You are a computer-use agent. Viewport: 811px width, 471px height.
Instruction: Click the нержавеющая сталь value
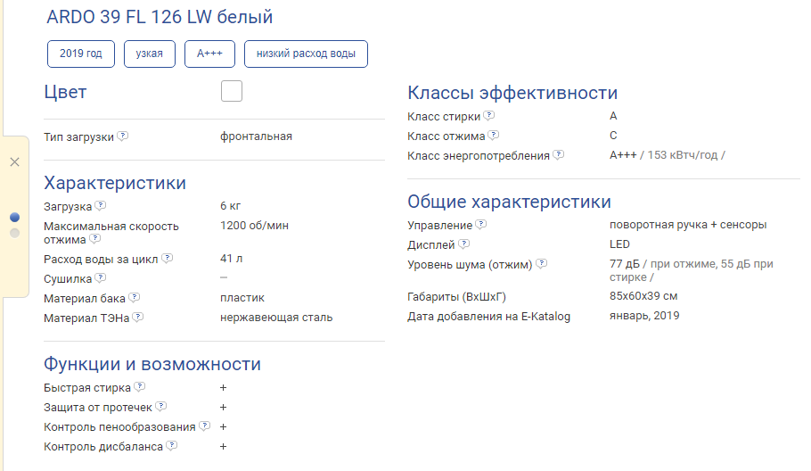[x=276, y=318]
